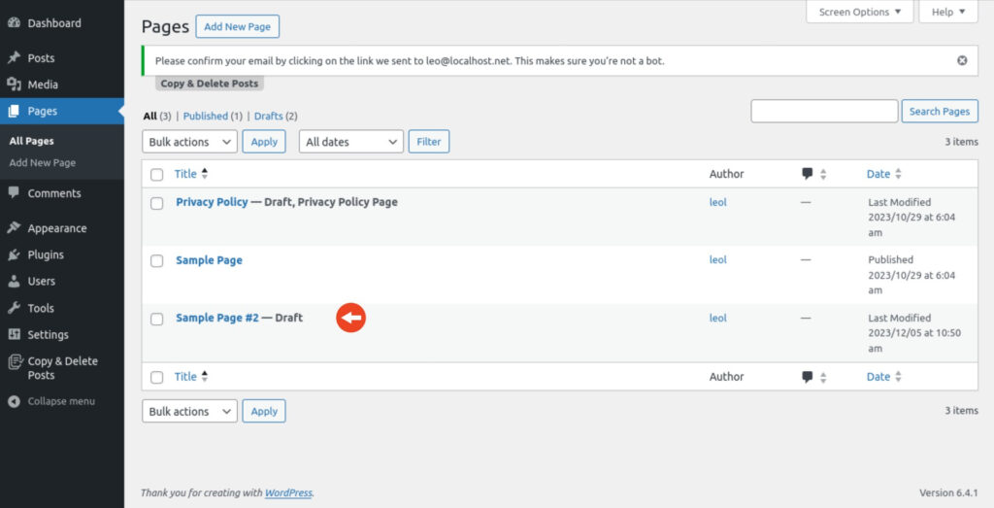Open Add New Page submenu item
The width and height of the screenshot is (994, 508).
[43, 162]
